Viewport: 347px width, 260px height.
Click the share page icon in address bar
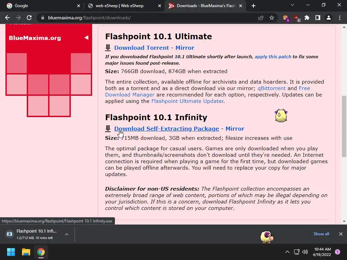click(261, 18)
